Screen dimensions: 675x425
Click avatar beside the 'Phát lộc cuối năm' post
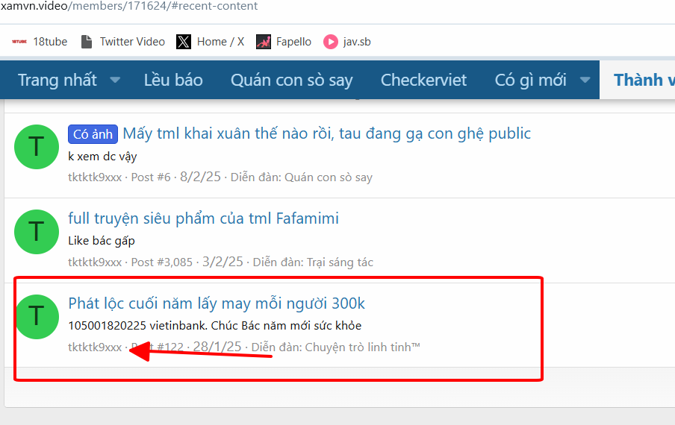pos(36,317)
